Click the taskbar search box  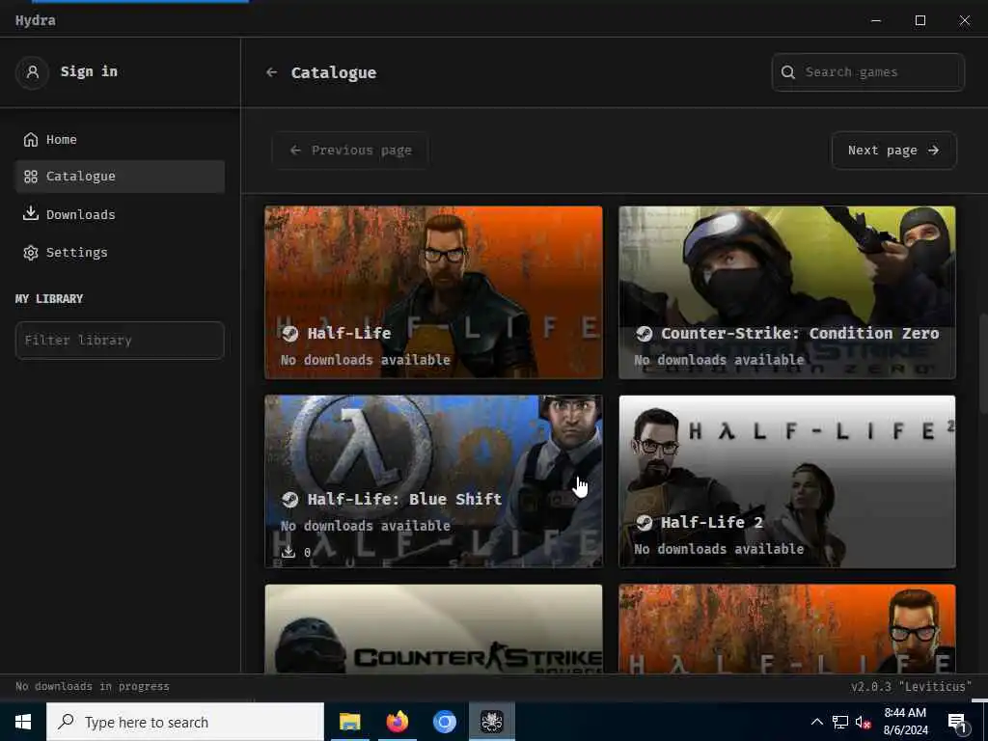coord(185,722)
